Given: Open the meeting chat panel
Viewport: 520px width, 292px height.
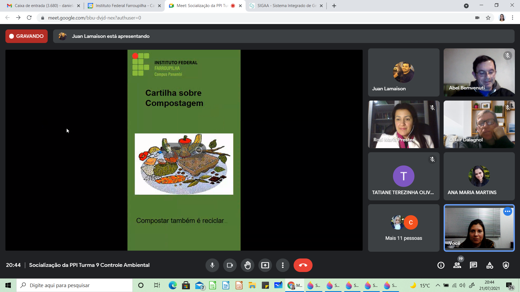Looking at the screenshot, I should [473, 265].
